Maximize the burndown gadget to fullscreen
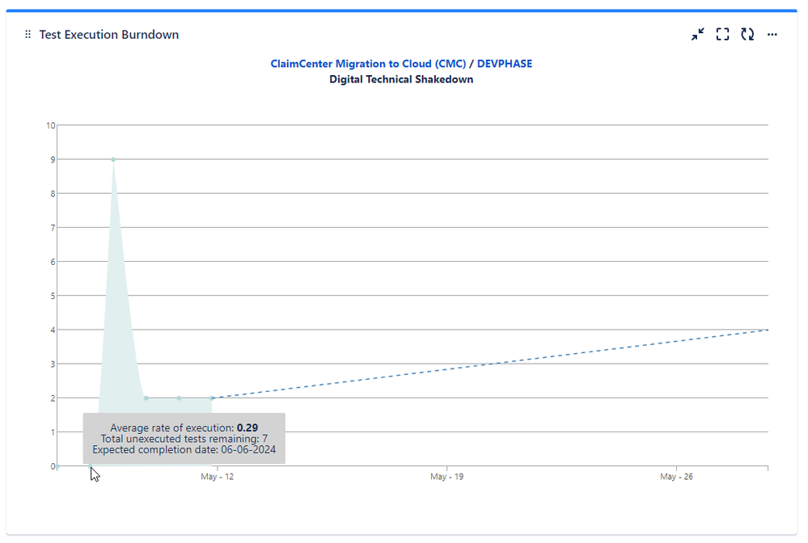Screen dimensions: 808x543 [x=722, y=35]
